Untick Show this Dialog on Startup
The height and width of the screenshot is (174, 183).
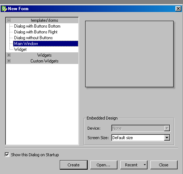tap(7, 155)
